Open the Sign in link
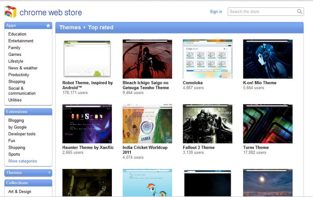The height and width of the screenshot is (197, 313). click(216, 12)
